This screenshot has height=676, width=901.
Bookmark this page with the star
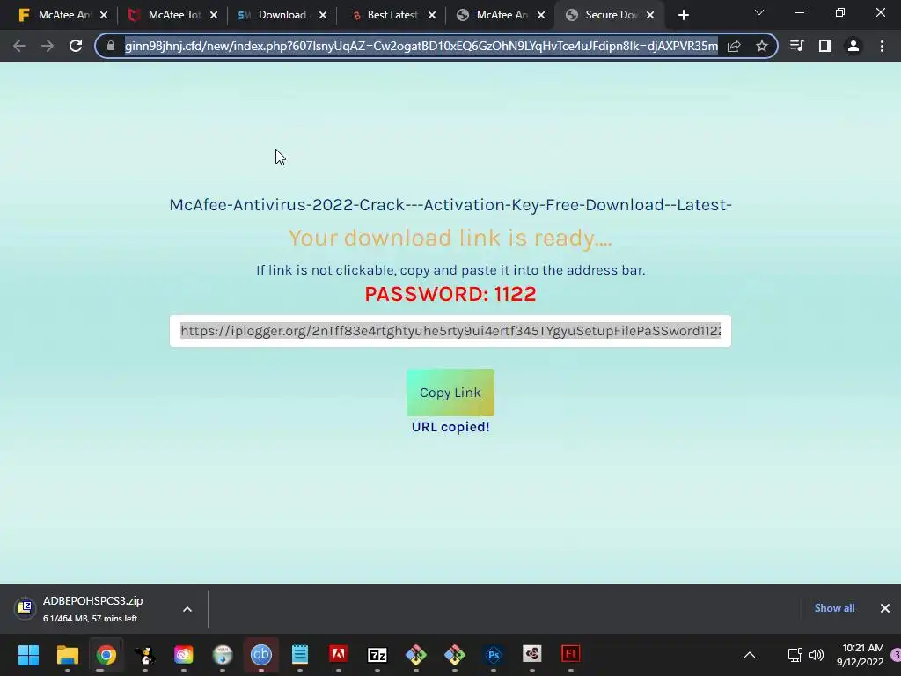coord(762,46)
